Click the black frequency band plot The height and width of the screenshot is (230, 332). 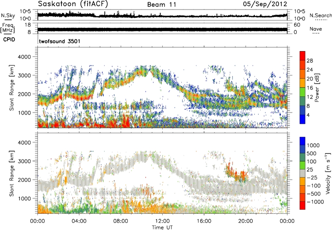point(162,29)
